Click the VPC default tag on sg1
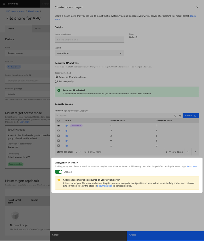Viewport: 204px width, 241px height. click(x=76, y=126)
